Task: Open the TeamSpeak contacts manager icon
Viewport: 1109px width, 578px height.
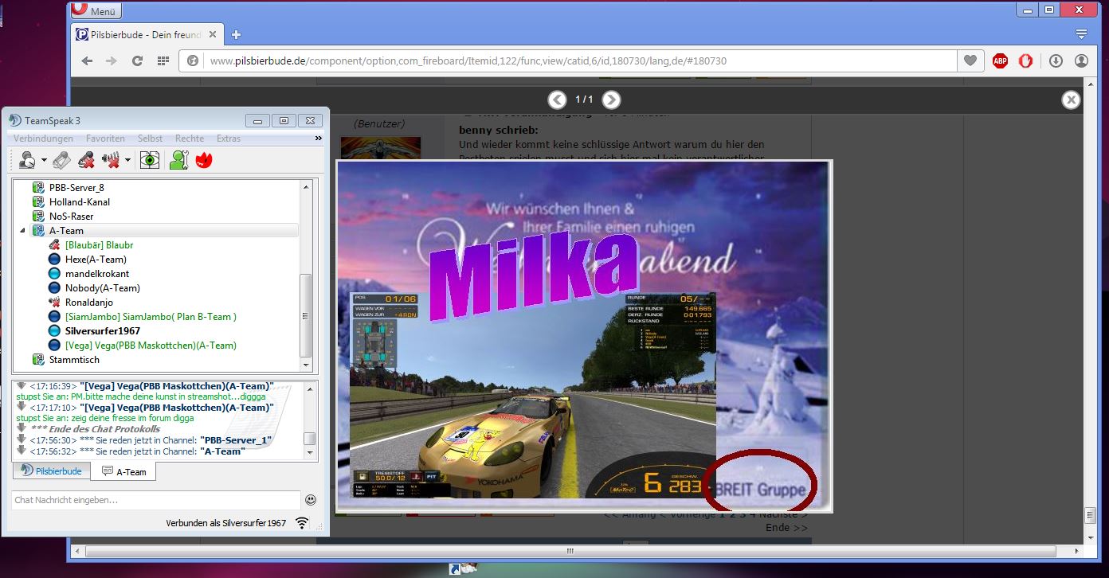Action: pyautogui.click(x=178, y=160)
